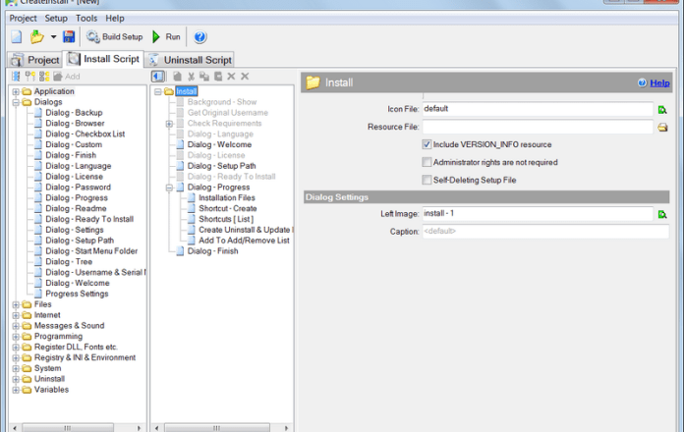Select Shortcut - Create in script tree
The image size is (684, 432).
coord(228,208)
